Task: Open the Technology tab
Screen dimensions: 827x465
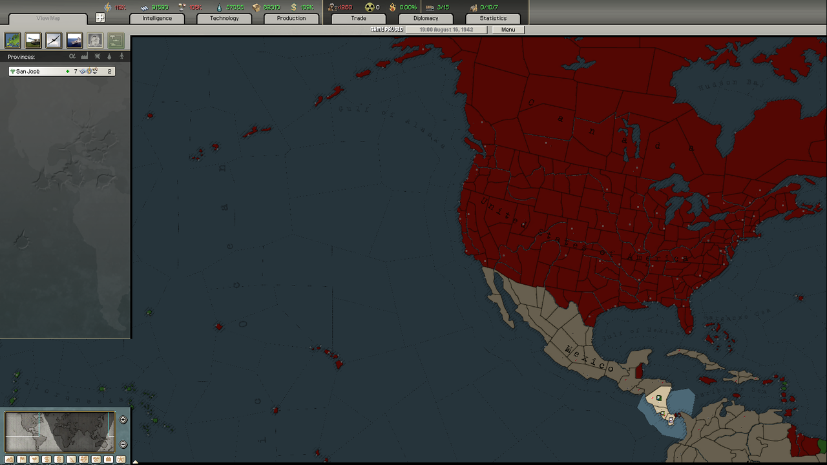Action: click(x=224, y=18)
